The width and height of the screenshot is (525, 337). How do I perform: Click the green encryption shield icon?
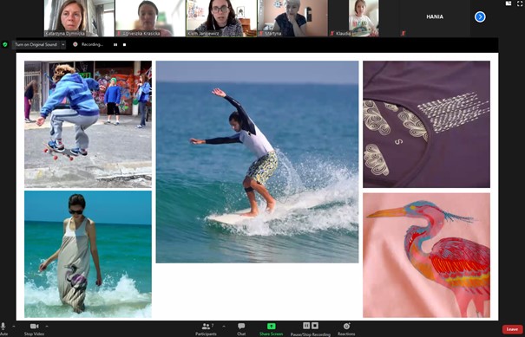5,44
